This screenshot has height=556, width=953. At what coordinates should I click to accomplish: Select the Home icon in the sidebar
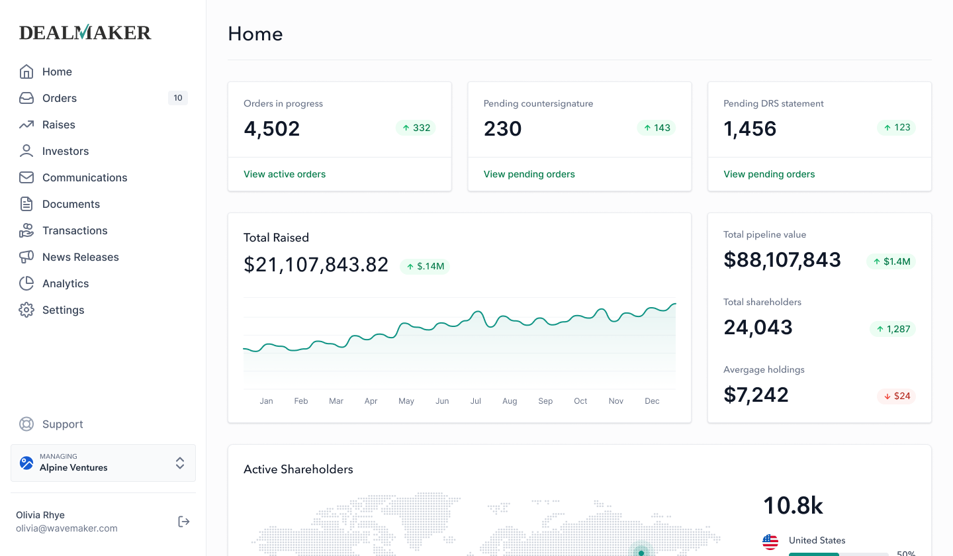coord(26,71)
